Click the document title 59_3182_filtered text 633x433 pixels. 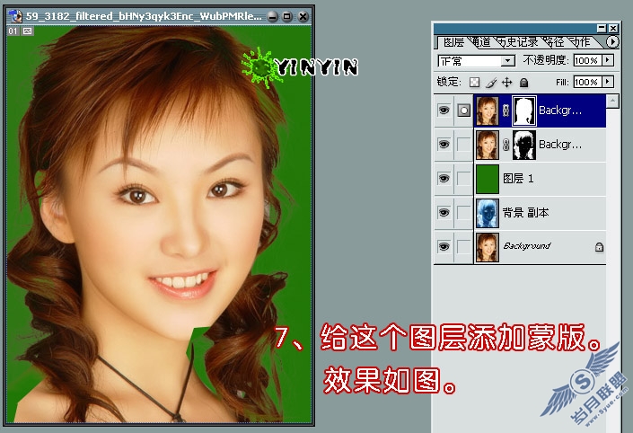[144, 16]
